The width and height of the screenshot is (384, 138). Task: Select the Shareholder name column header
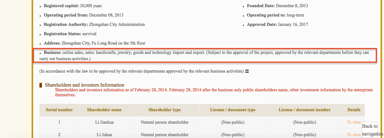pyautogui.click(x=104, y=110)
